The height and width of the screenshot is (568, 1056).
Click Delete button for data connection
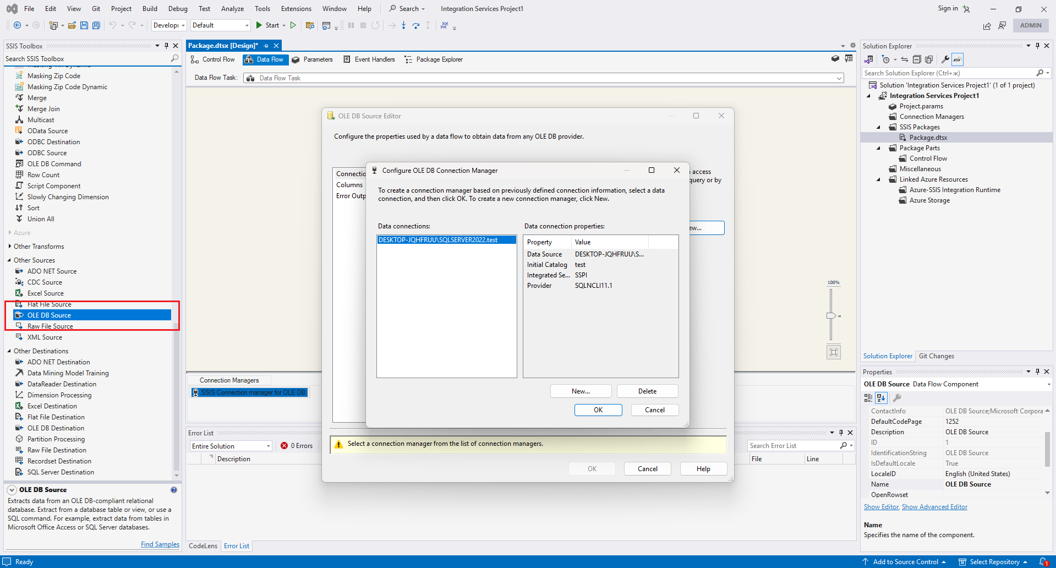coord(647,391)
